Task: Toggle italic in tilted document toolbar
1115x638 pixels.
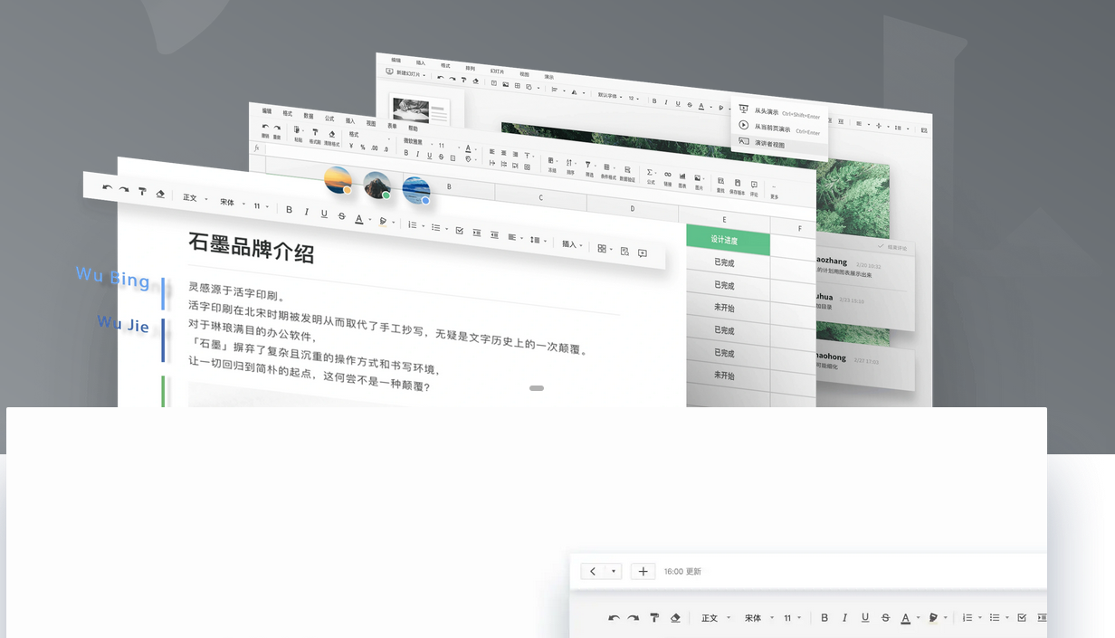Action: point(306,212)
